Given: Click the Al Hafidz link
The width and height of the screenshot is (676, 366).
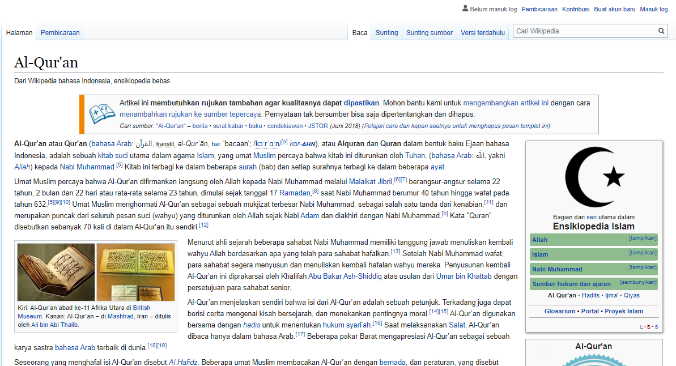Looking at the screenshot, I should pyautogui.click(x=183, y=362).
